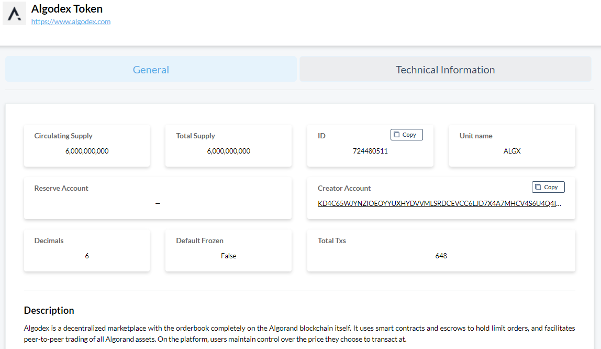The height and width of the screenshot is (349, 601).
Task: Copy the asset ID
Action: pos(406,135)
